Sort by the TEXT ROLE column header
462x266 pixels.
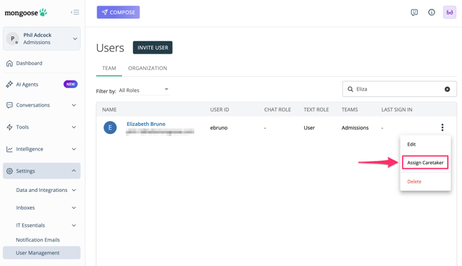pos(316,109)
